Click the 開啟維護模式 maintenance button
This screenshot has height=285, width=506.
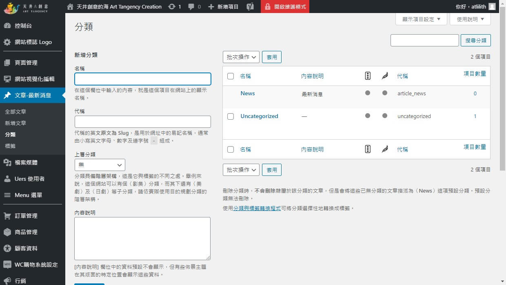click(285, 7)
